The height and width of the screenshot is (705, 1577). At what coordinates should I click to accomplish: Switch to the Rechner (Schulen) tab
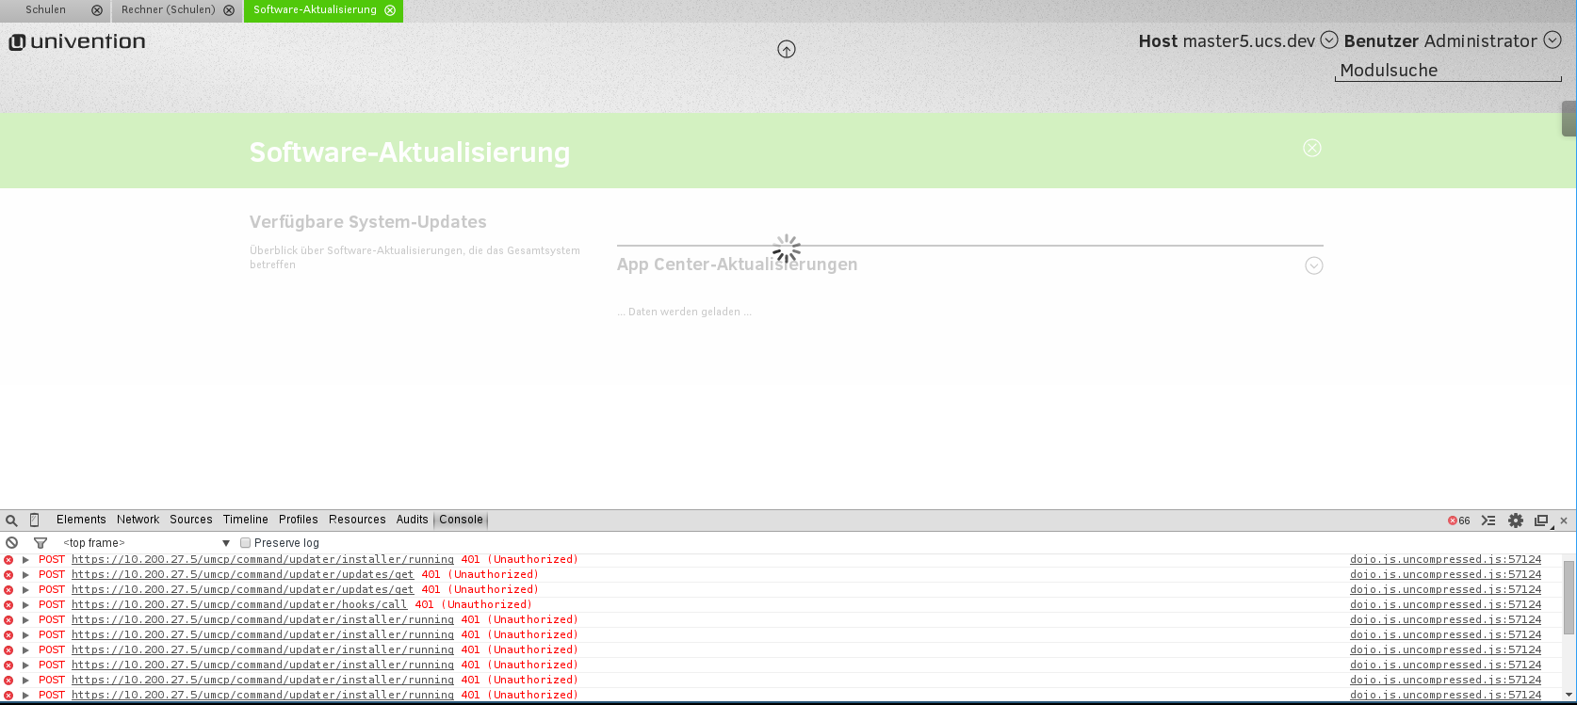point(168,10)
